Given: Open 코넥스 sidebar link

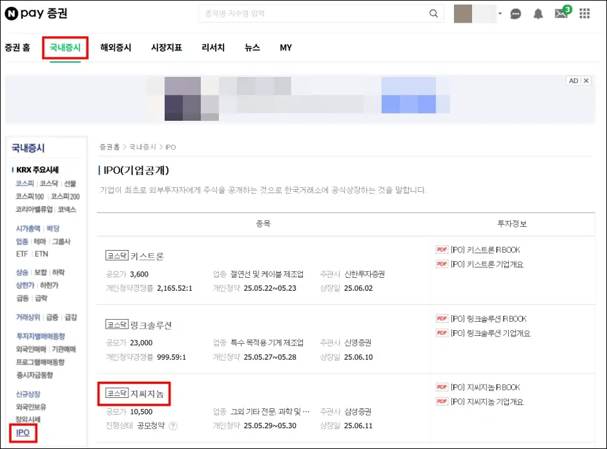Looking at the screenshot, I should point(67,209).
